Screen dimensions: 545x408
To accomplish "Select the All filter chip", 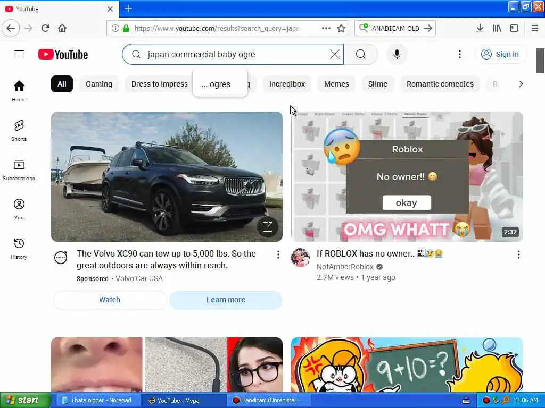I will click(x=62, y=84).
